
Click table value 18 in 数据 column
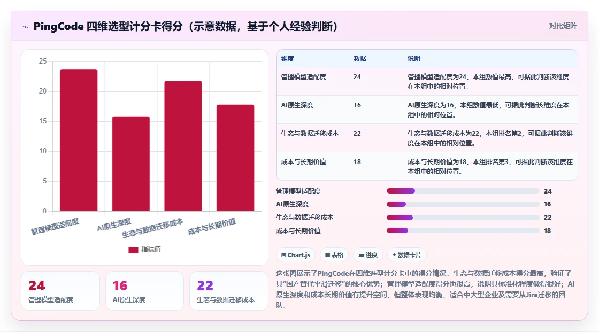[357, 161]
